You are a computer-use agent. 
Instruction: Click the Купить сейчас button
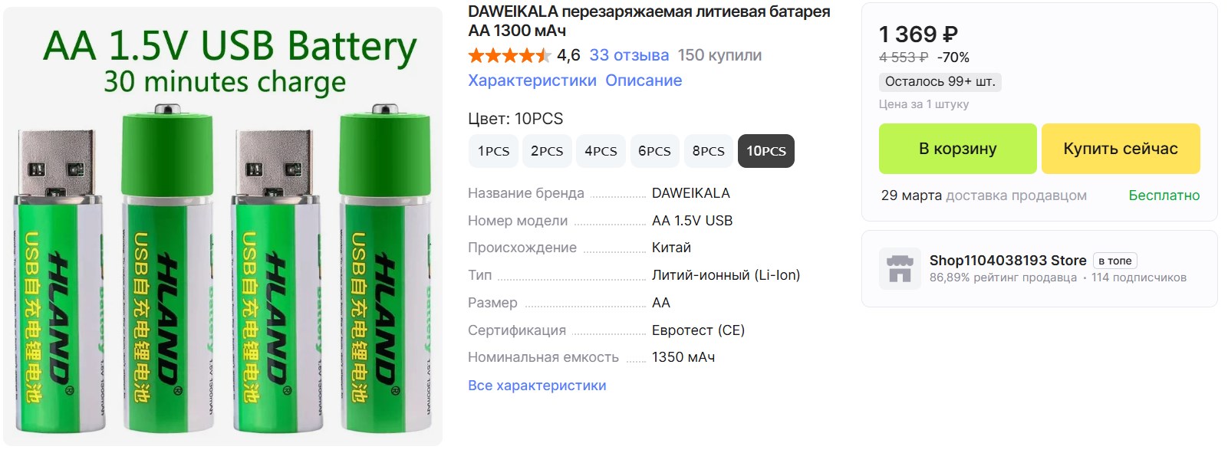(1121, 149)
